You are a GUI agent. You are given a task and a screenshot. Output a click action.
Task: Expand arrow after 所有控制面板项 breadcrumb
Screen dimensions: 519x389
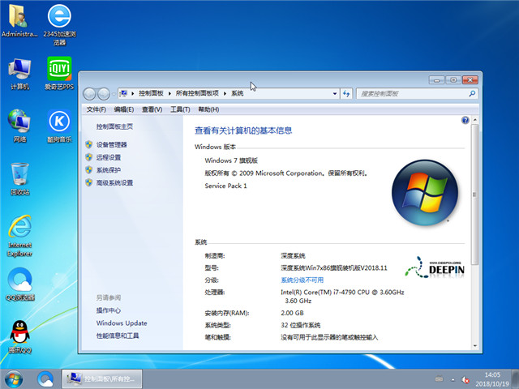225,94
